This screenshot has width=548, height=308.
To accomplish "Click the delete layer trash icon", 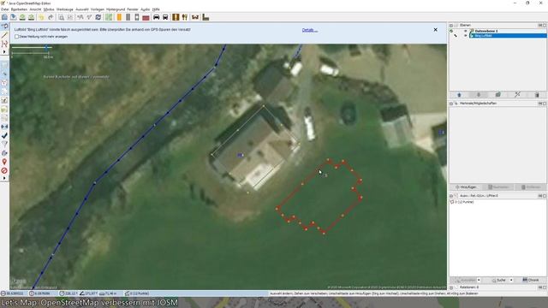I will tap(537, 95).
